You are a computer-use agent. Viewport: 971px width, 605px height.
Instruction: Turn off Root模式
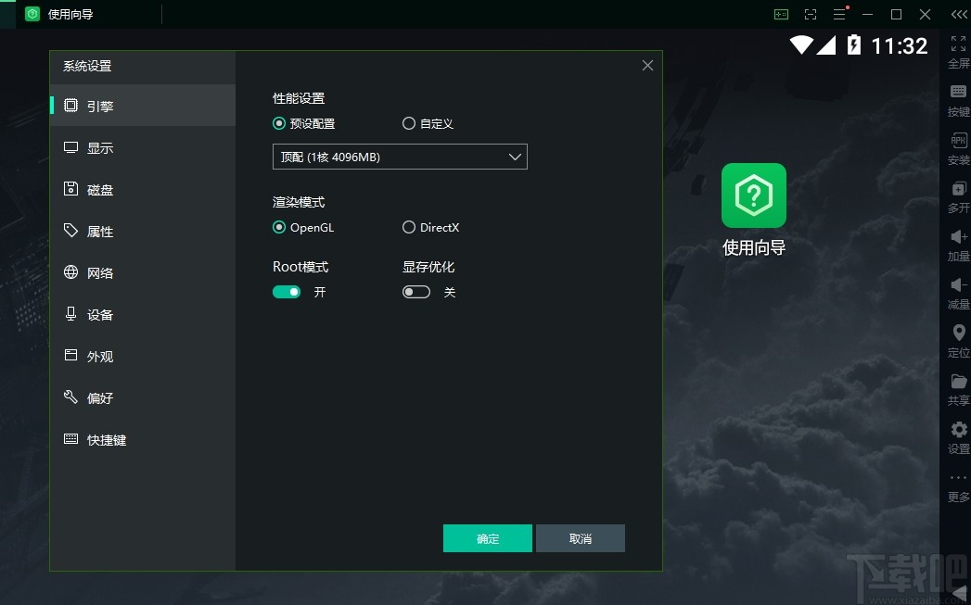tap(287, 292)
